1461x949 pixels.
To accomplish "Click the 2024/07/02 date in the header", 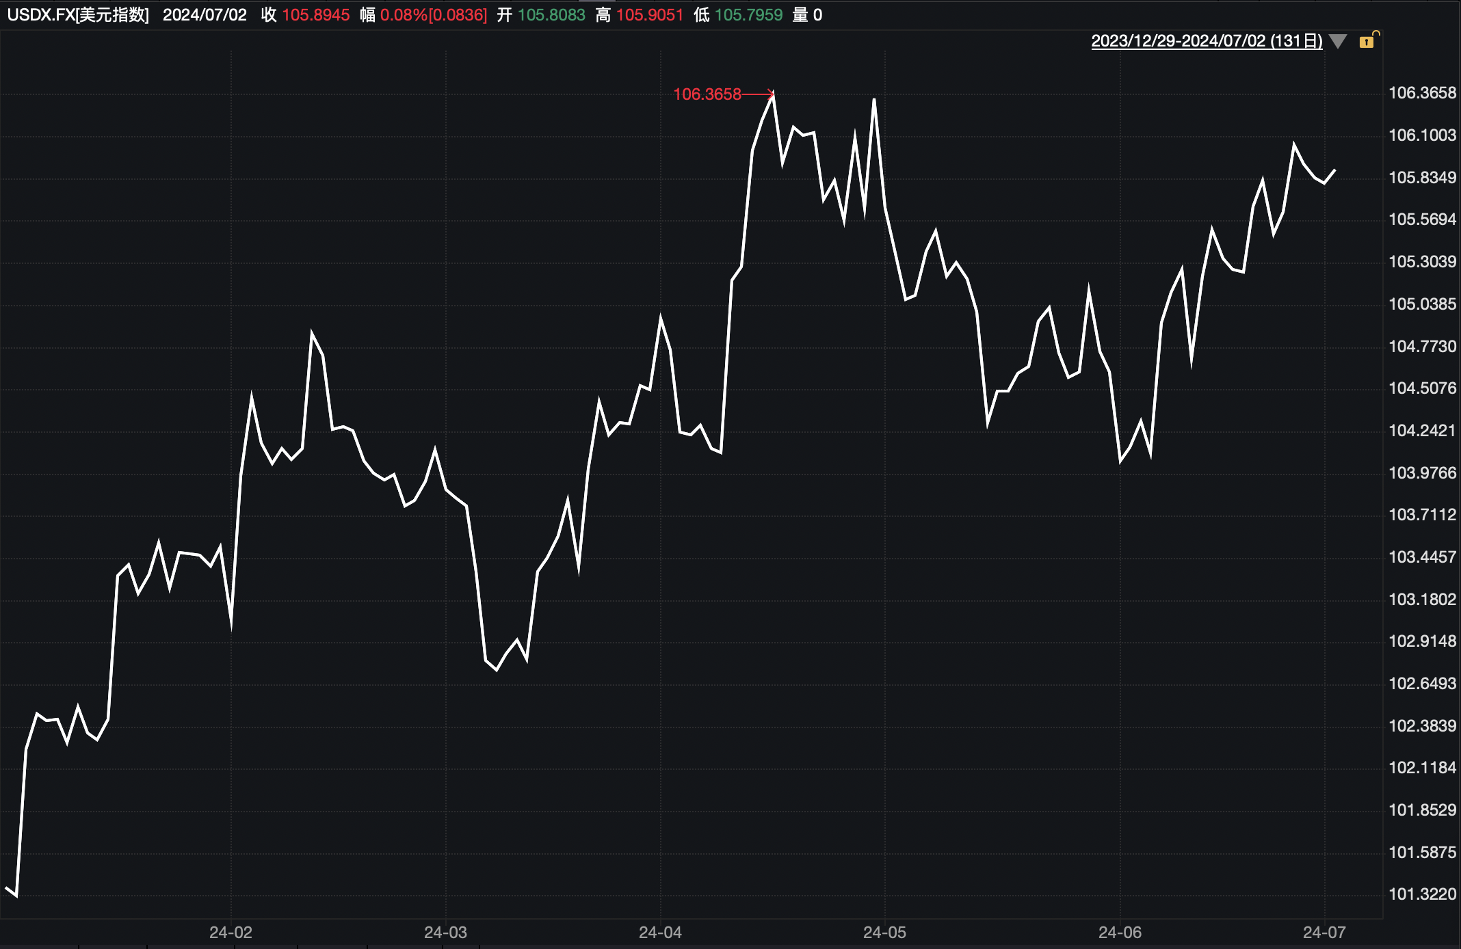I will point(205,15).
